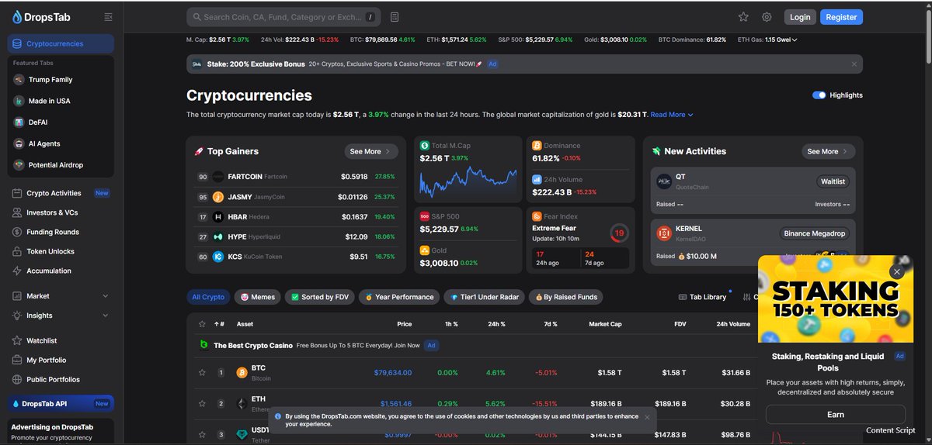Viewport: 932px width, 445px height.
Task: Click Funding Rounds dollar icon
Action: [x=17, y=232]
